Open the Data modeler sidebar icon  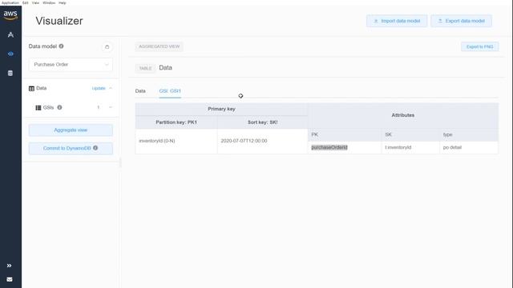pyautogui.click(x=10, y=34)
